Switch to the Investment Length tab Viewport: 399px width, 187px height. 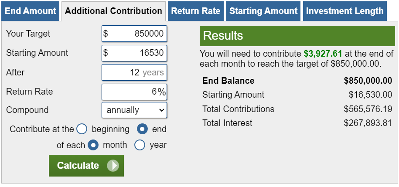point(344,11)
